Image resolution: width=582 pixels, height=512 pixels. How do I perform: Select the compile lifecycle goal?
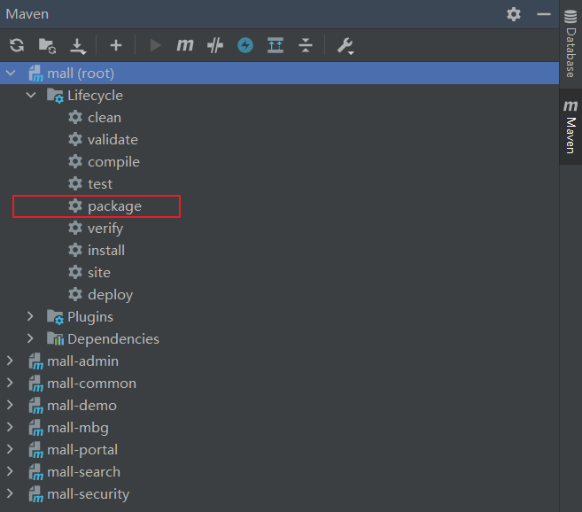(x=113, y=162)
